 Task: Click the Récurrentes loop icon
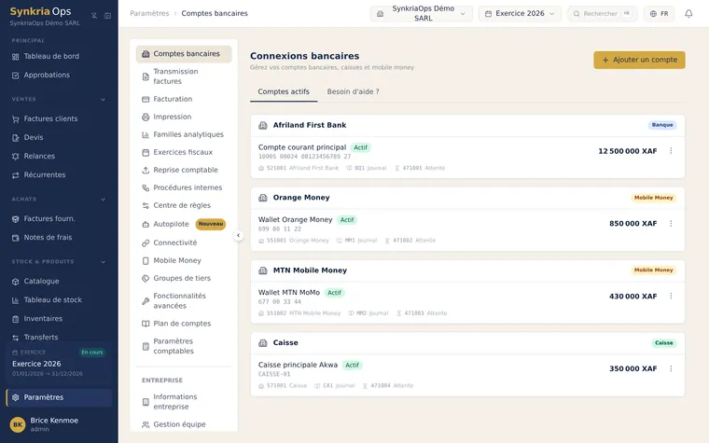click(x=15, y=175)
